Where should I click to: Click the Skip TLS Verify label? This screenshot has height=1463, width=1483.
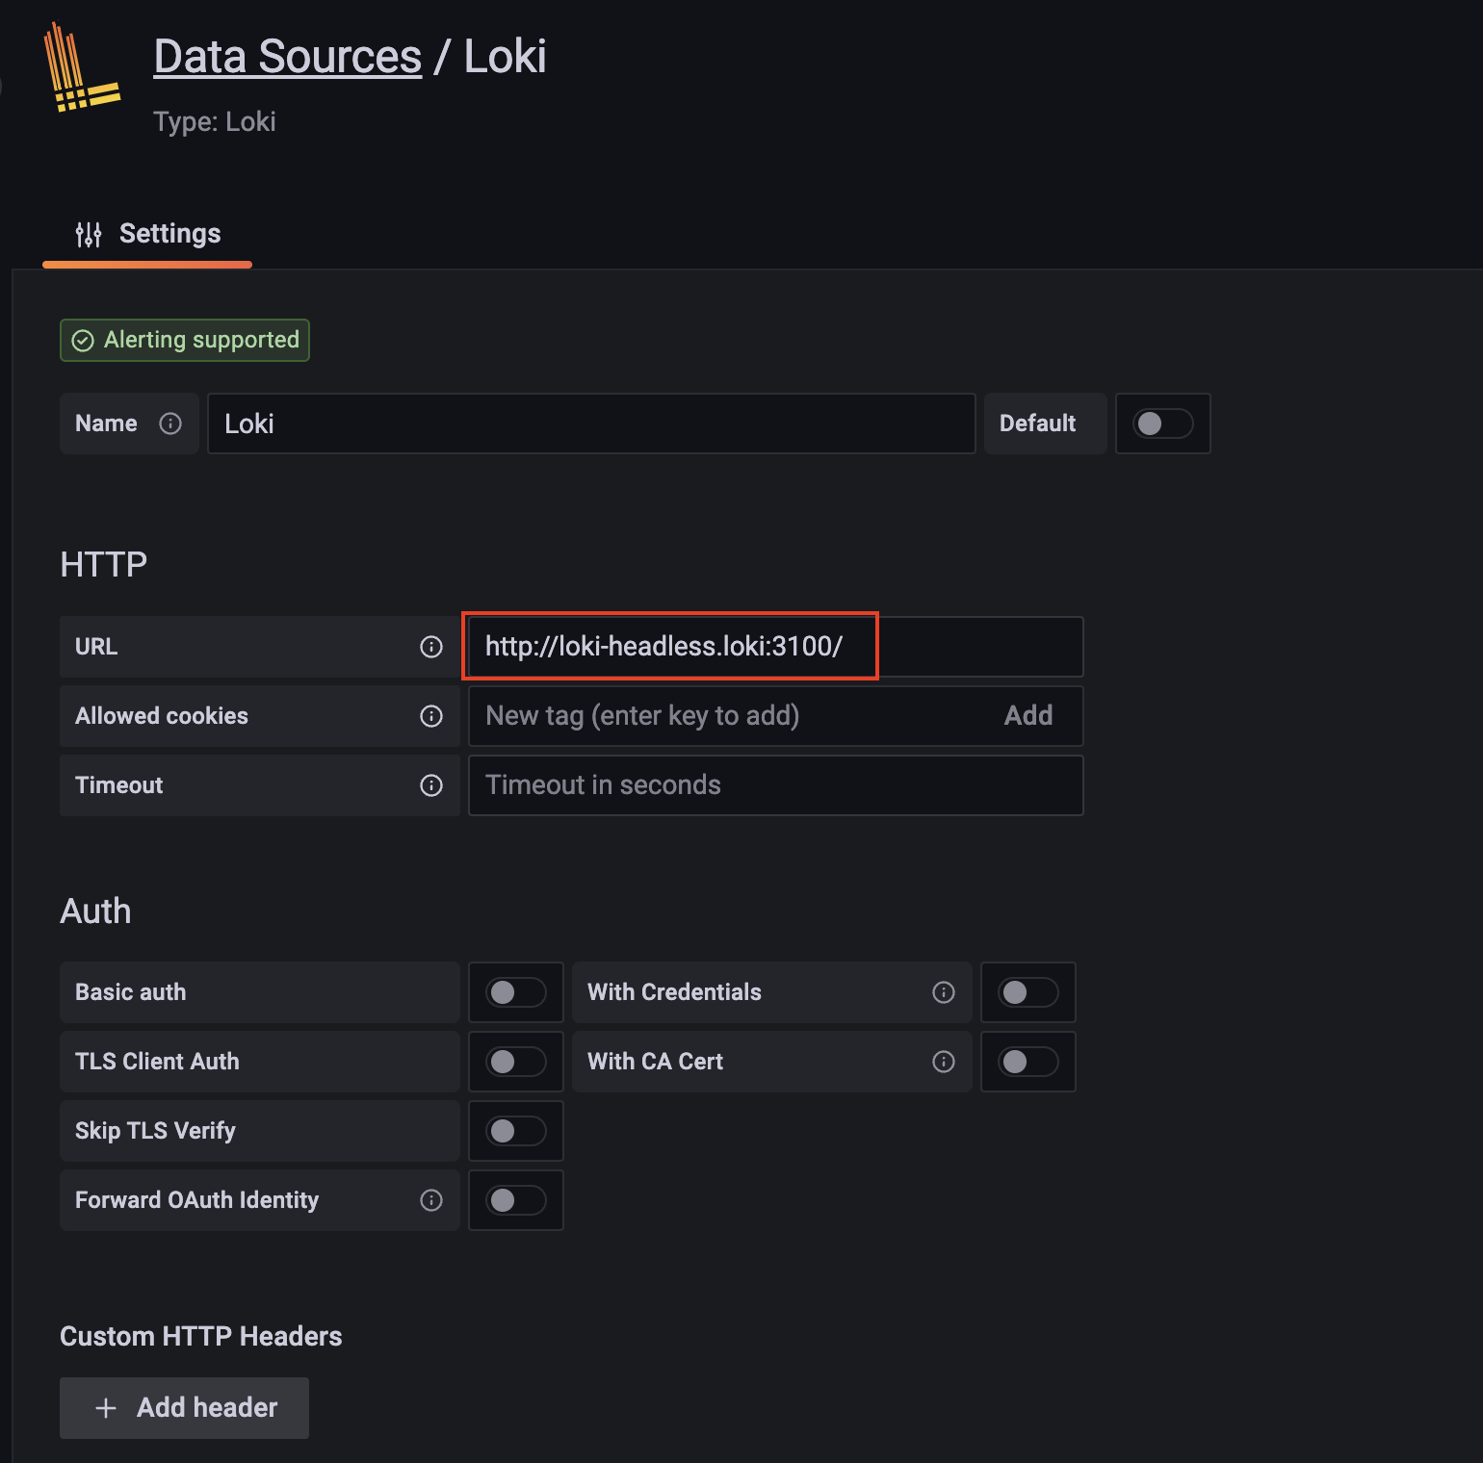tap(156, 1131)
